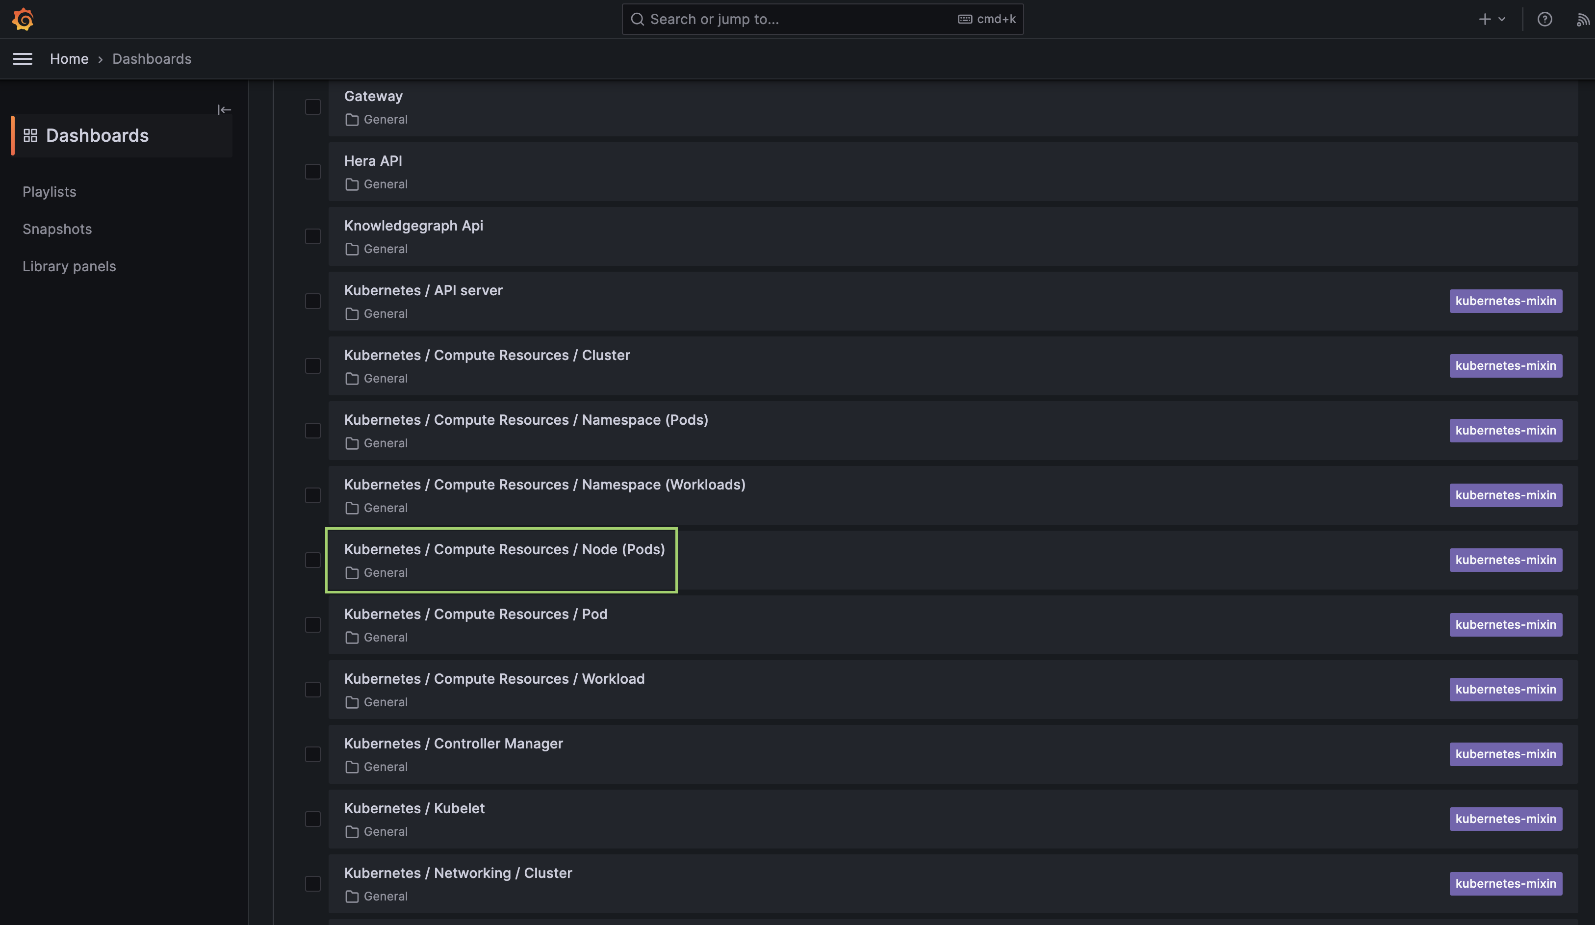Check the Gateway dashboard checkbox

point(312,107)
